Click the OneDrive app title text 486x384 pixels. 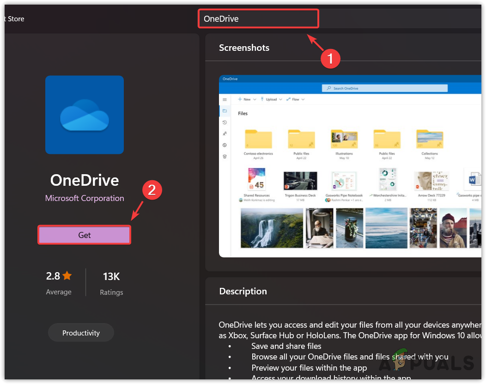click(x=85, y=180)
